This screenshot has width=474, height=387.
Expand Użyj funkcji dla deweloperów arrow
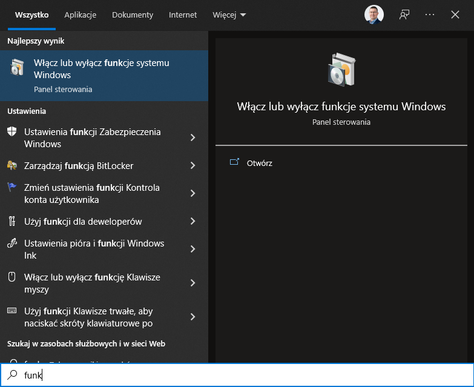point(193,221)
